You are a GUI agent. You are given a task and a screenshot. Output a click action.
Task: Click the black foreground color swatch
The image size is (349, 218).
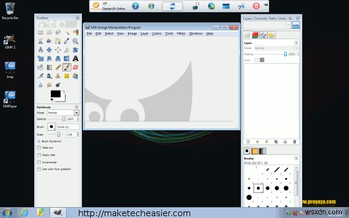55,94
